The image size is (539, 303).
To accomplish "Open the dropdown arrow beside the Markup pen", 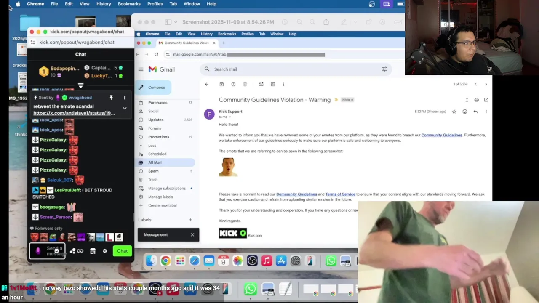I will point(355,22).
